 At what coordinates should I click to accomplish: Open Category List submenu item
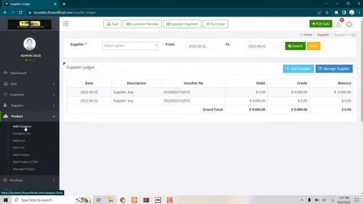coord(22,134)
